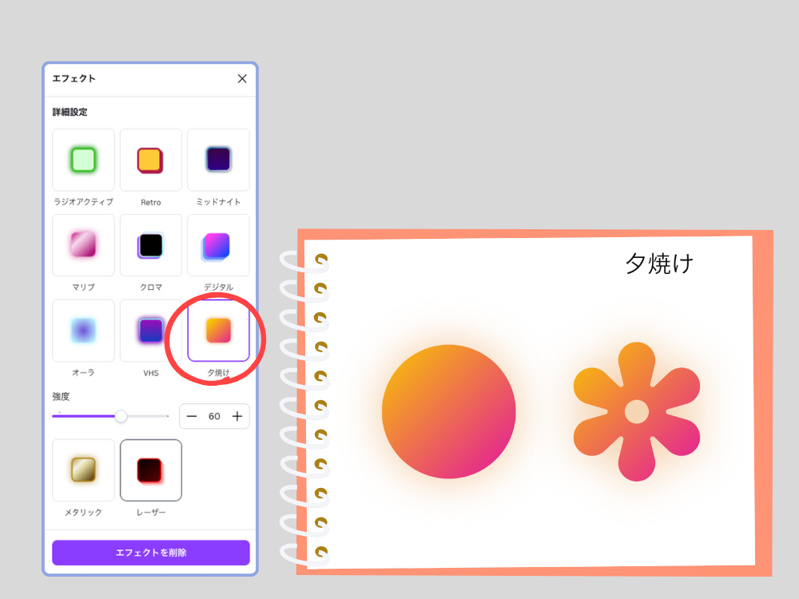Select the gradient flower shape on canvas
Image resolution: width=799 pixels, height=599 pixels.
[637, 411]
